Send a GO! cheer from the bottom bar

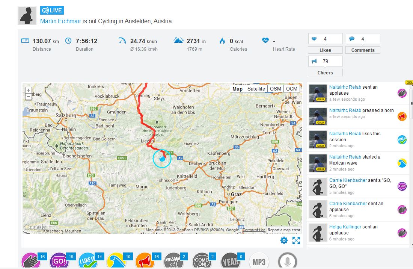(x=60, y=261)
